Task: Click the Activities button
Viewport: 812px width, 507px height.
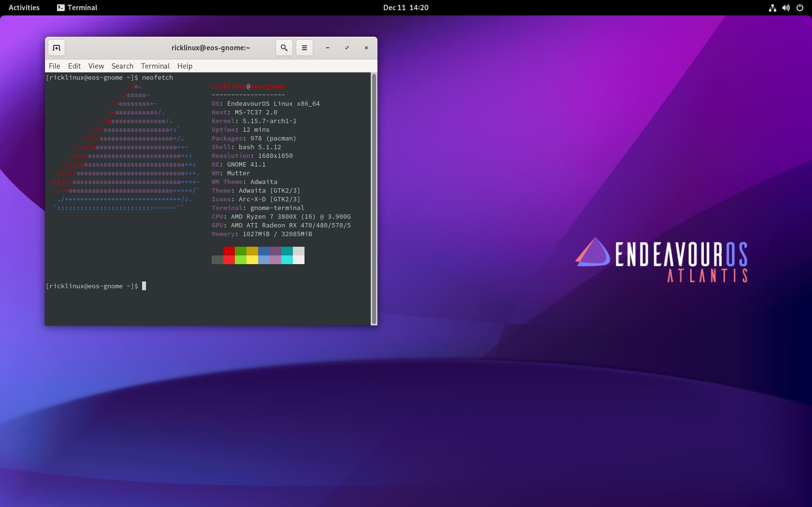Action: [x=24, y=7]
